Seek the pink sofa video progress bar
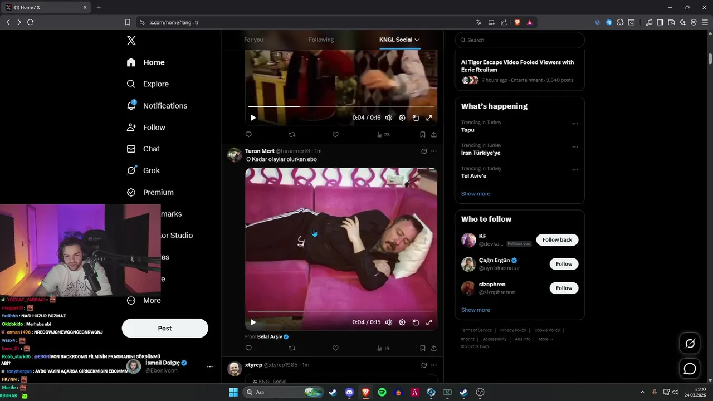This screenshot has height=401, width=713. click(341, 311)
